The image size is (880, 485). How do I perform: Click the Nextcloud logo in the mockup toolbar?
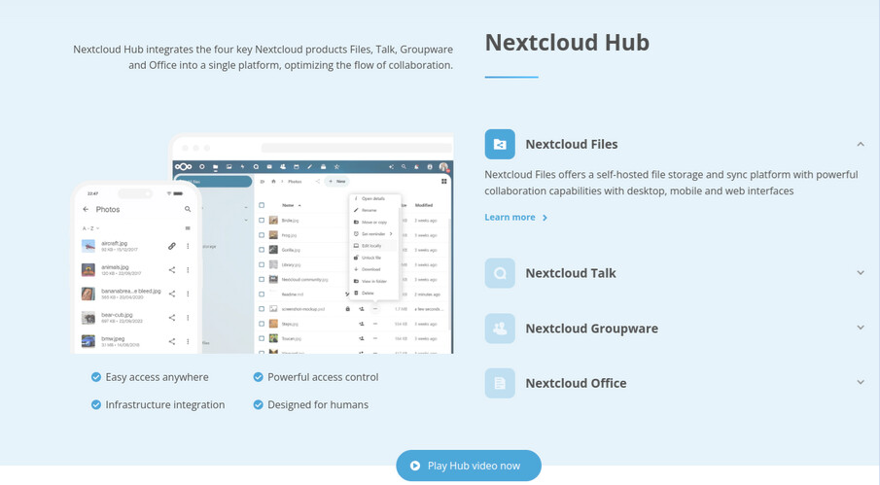click(183, 167)
